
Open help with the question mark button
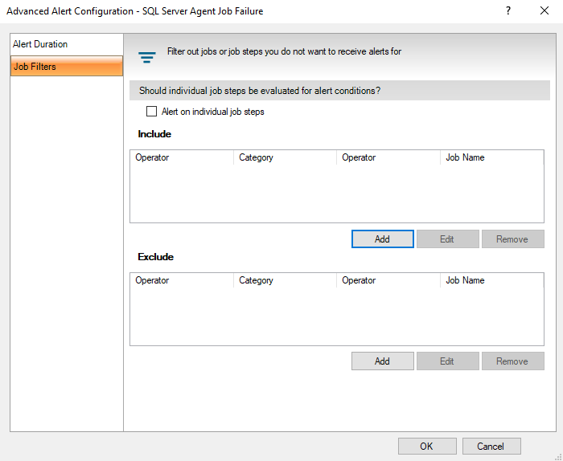tap(508, 11)
